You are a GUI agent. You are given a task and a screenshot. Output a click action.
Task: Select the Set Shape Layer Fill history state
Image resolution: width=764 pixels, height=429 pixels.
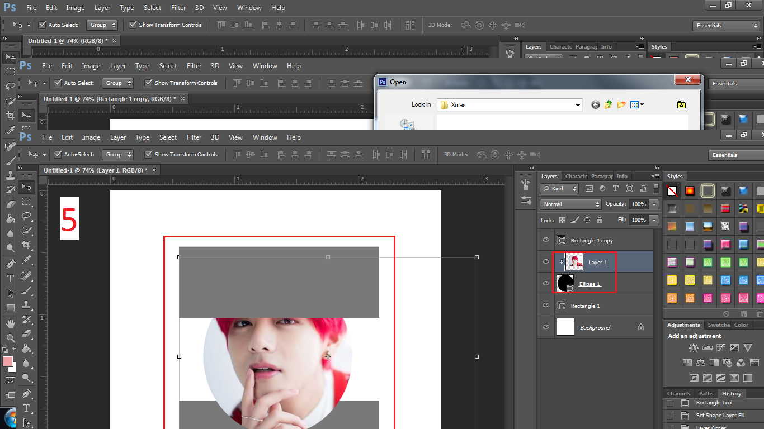[x=720, y=416]
